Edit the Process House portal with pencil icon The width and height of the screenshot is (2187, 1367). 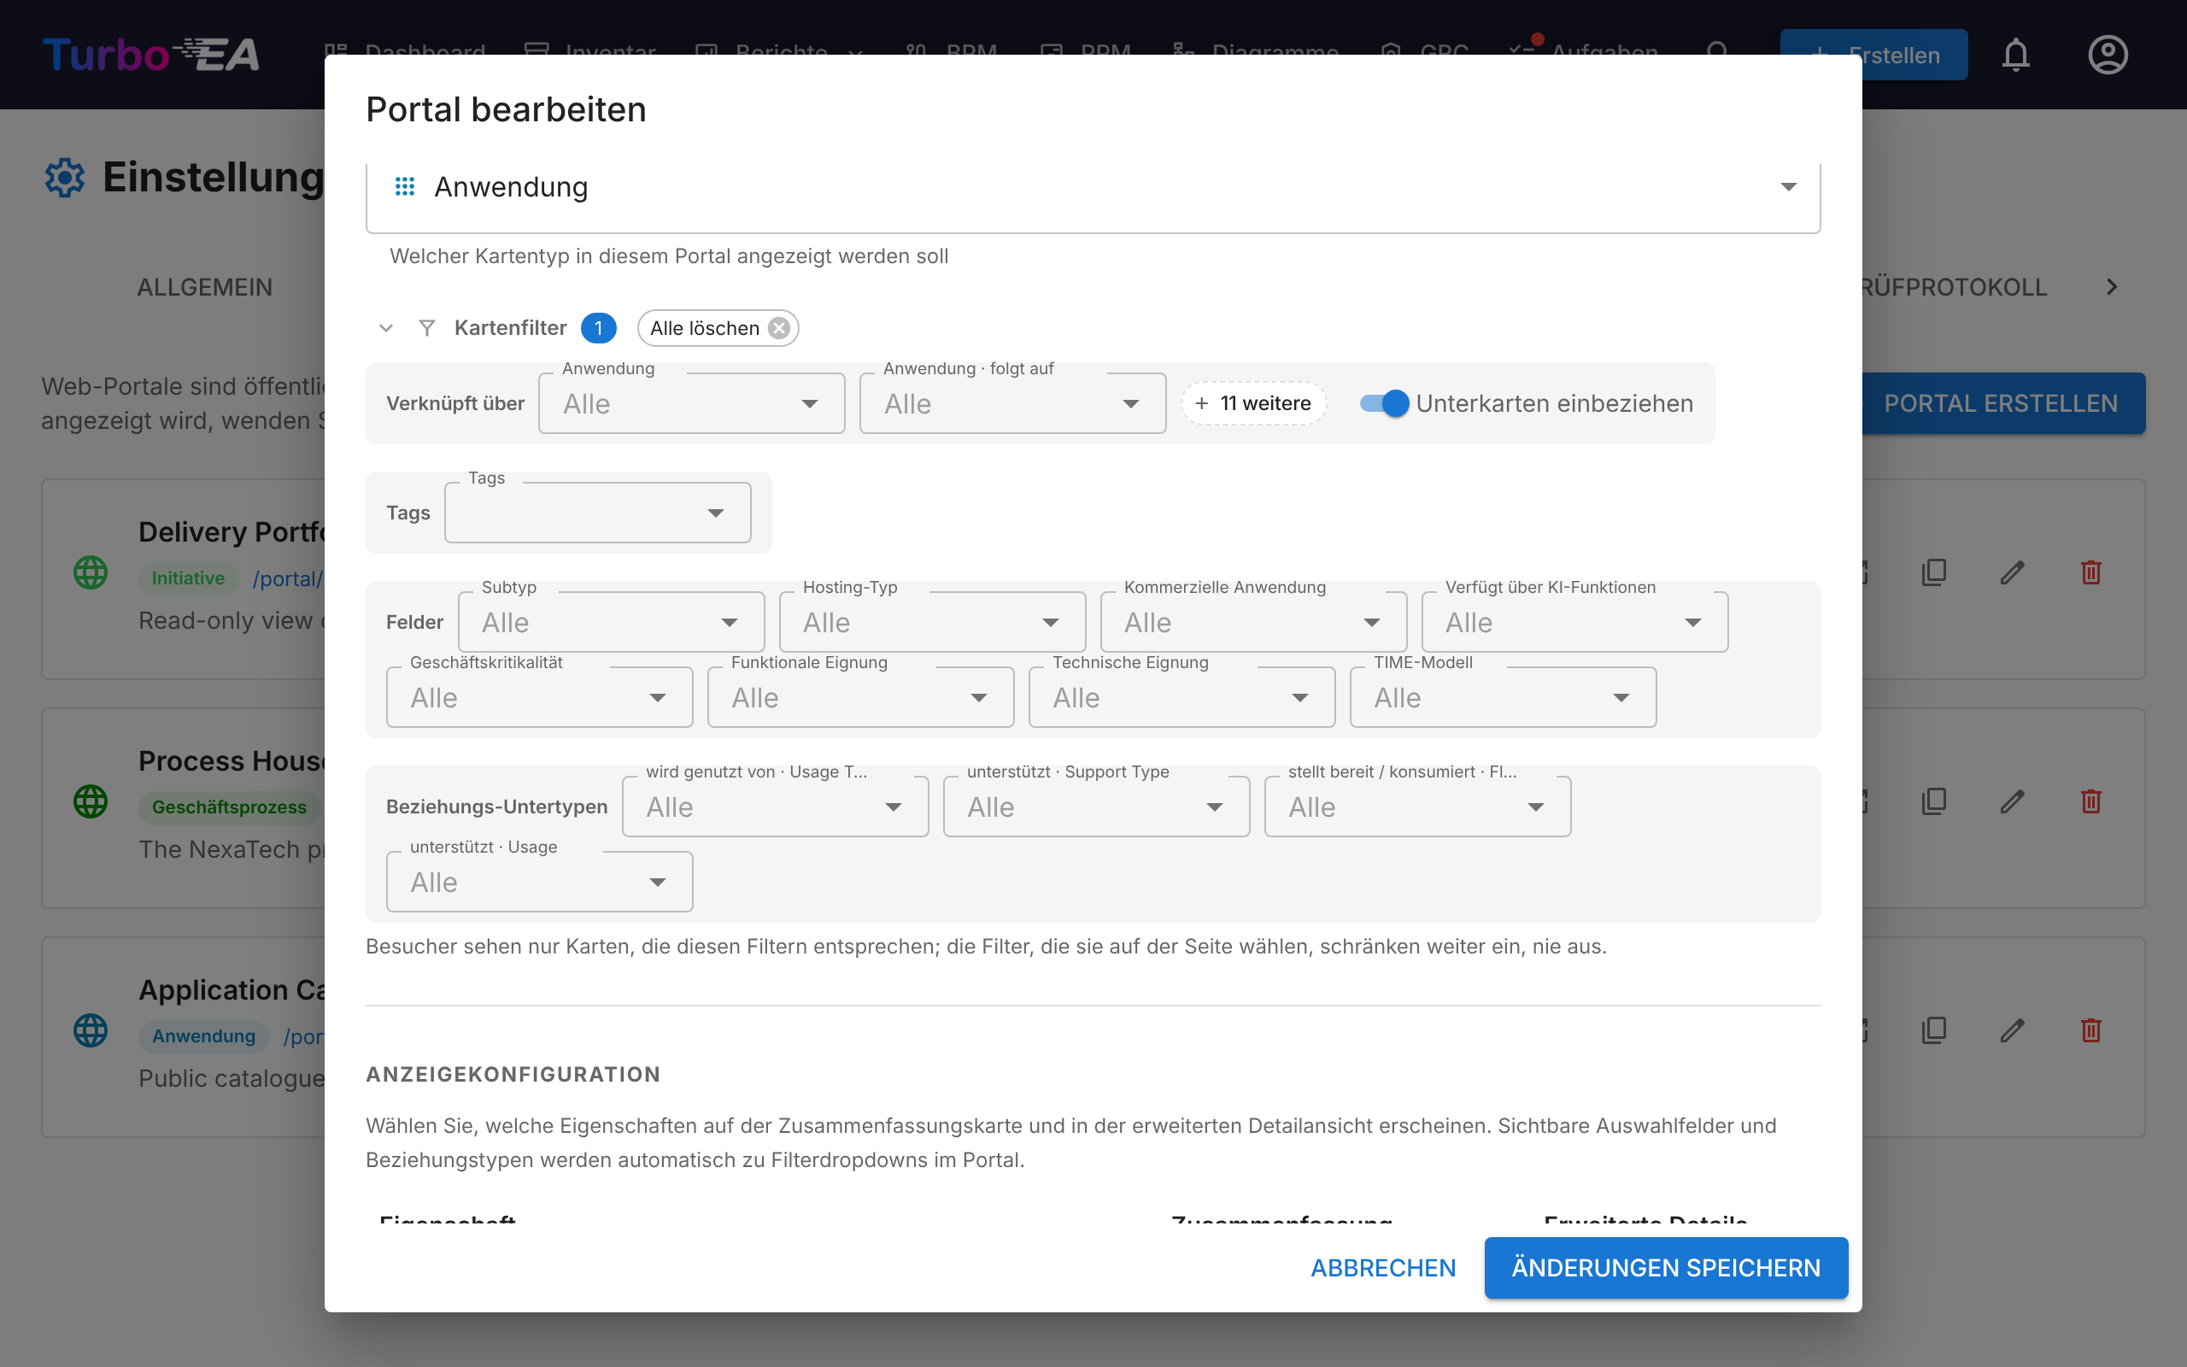click(2012, 801)
